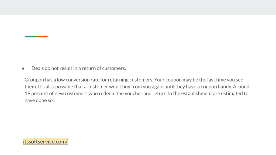This screenshot has height=155, width=276.
Task: Select the teal segment of accent bar
Action: pos(31,37)
